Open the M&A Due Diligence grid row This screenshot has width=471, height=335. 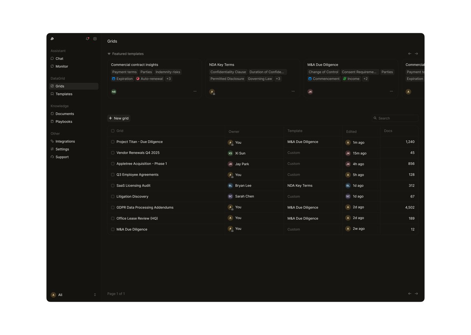tap(263, 229)
